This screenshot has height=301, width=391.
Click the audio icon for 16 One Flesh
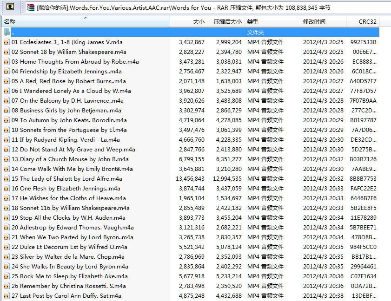pyautogui.click(x=7, y=189)
